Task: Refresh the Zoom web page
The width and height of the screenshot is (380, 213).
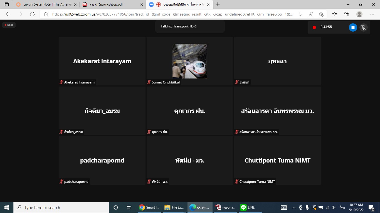Action: point(32,14)
